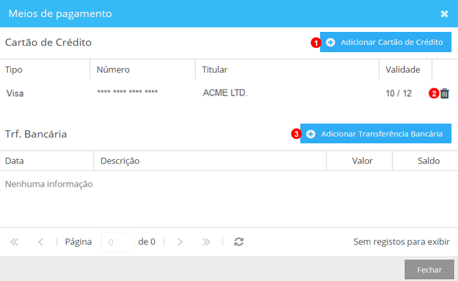Viewport: 458px width, 281px height.
Task: Refresh the bank transfer list
Action: click(239, 242)
